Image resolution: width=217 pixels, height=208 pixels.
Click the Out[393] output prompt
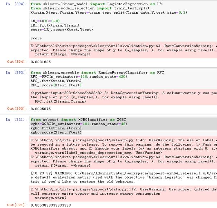[x=17, y=109]
